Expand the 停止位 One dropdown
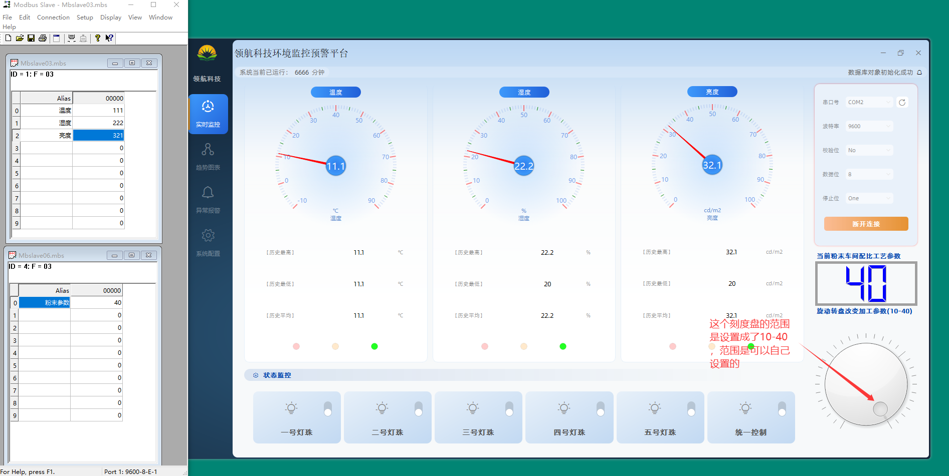949x476 pixels. click(869, 198)
